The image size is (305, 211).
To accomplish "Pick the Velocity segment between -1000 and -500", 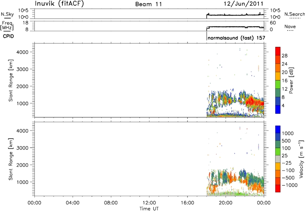I will (278, 181).
